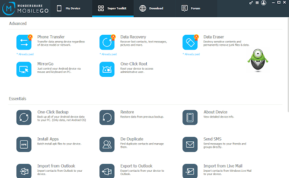This screenshot has height=178, width=289.
Task: Go to the Download tab
Action: (154, 9)
